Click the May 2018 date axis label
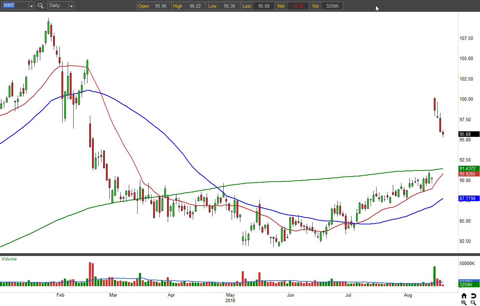This screenshot has width=480, height=306. tap(230, 298)
